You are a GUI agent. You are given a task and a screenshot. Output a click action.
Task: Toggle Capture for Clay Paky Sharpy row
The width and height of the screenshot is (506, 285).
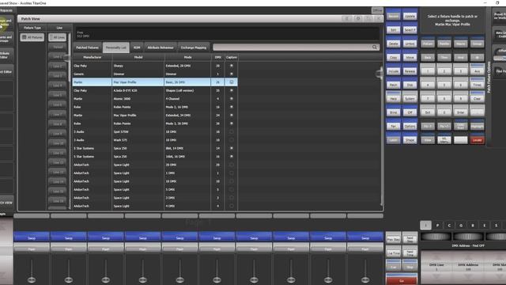tap(232, 66)
